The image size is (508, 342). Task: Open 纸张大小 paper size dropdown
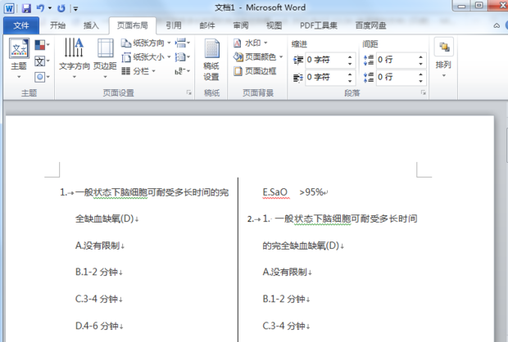(146, 57)
